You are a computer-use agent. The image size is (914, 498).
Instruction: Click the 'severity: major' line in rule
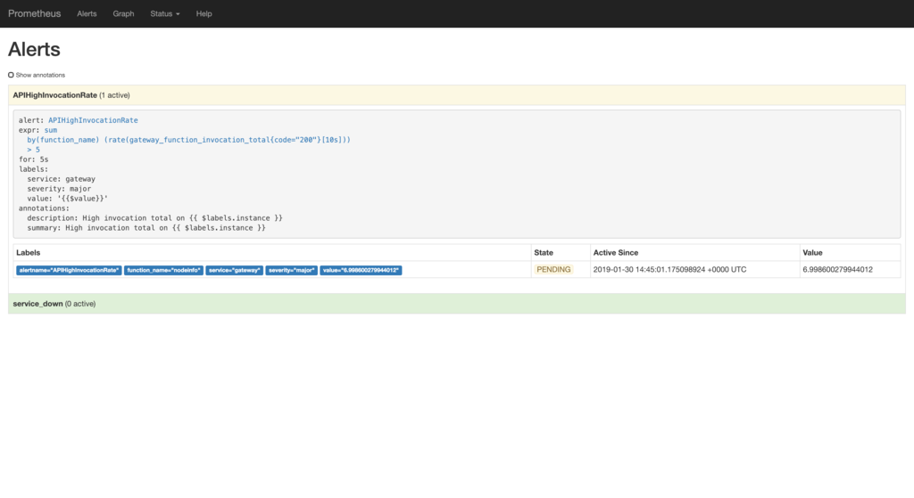click(x=59, y=189)
